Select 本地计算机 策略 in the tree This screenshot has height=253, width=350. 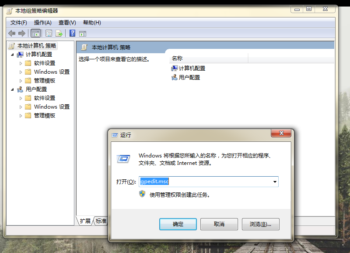click(x=37, y=46)
